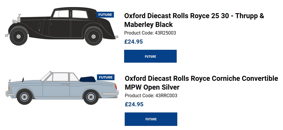Click FUTURE badge on black Rolls Royce image
283x130 pixels.
[105, 15]
